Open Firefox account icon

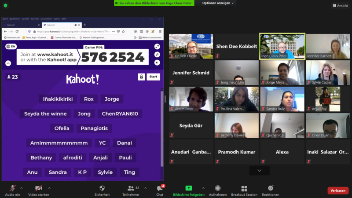[x=147, y=31]
